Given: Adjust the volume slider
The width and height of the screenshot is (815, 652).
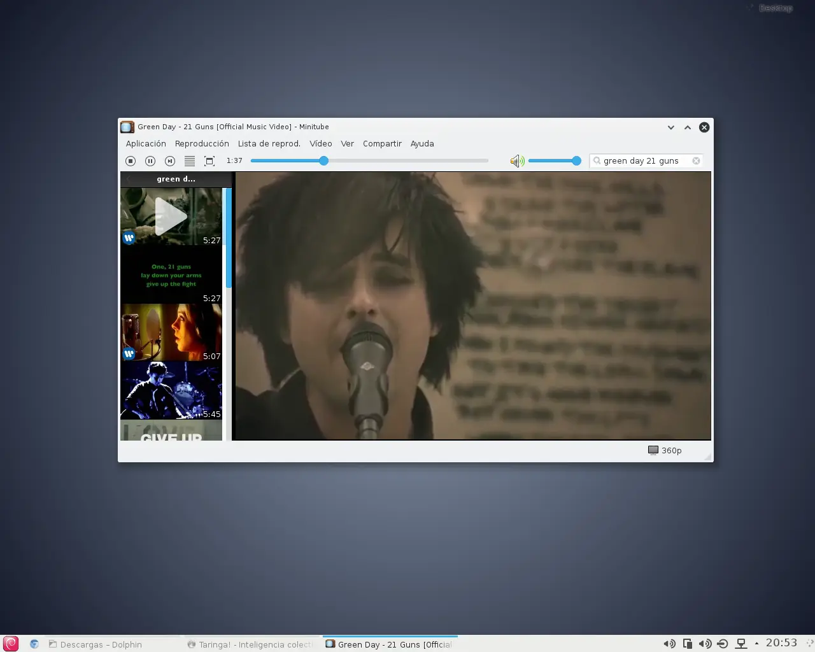Looking at the screenshot, I should [555, 161].
